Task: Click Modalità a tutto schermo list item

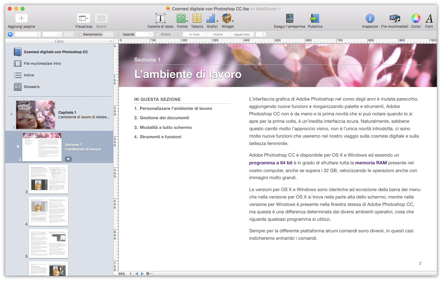Action: point(166,128)
